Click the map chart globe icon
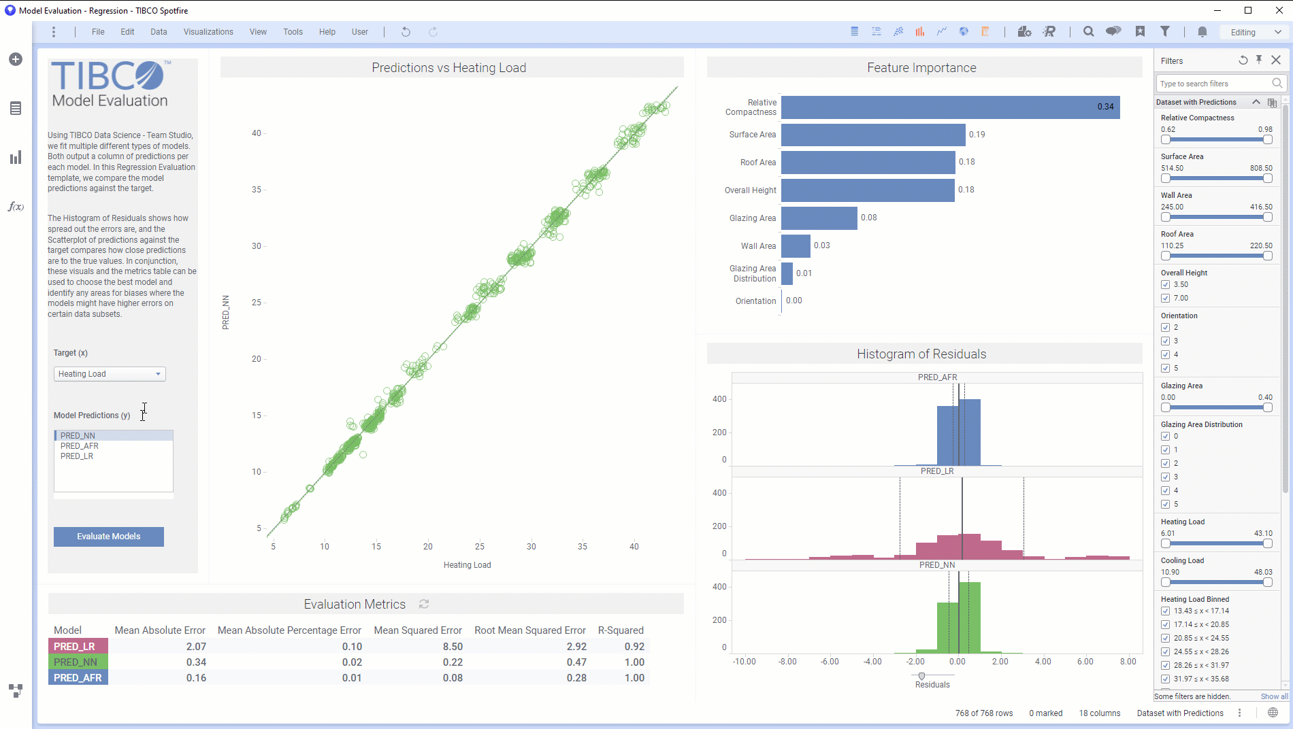The width and height of the screenshot is (1293, 729). coord(964,32)
